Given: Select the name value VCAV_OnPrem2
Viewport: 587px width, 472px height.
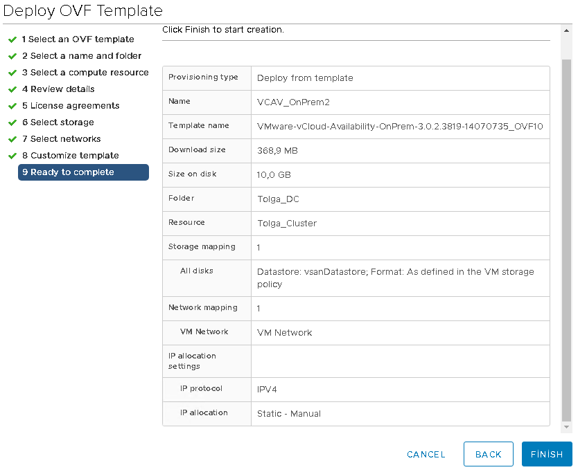Looking at the screenshot, I should pyautogui.click(x=293, y=102).
